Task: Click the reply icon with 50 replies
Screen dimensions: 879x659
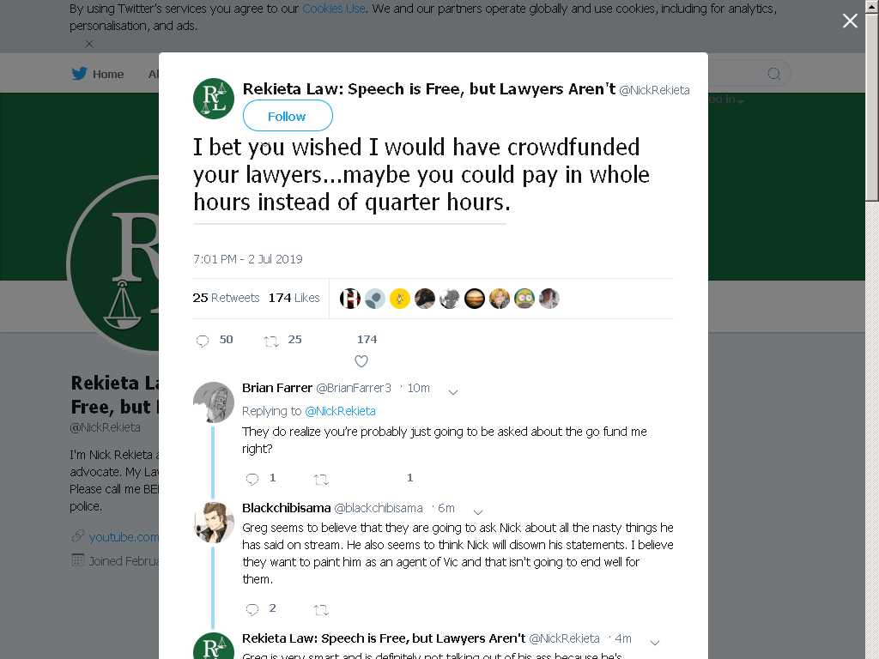Action: pos(203,341)
